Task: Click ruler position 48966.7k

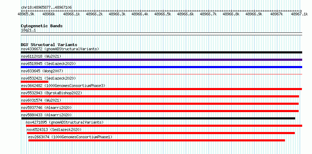Action: click(x=208, y=14)
